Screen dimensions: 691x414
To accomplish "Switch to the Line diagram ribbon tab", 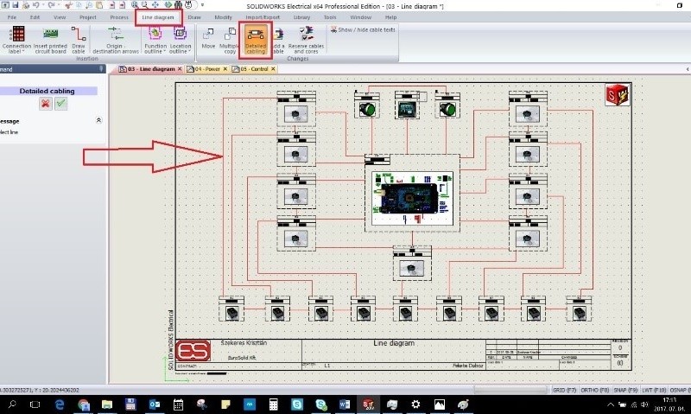I will (x=158, y=17).
